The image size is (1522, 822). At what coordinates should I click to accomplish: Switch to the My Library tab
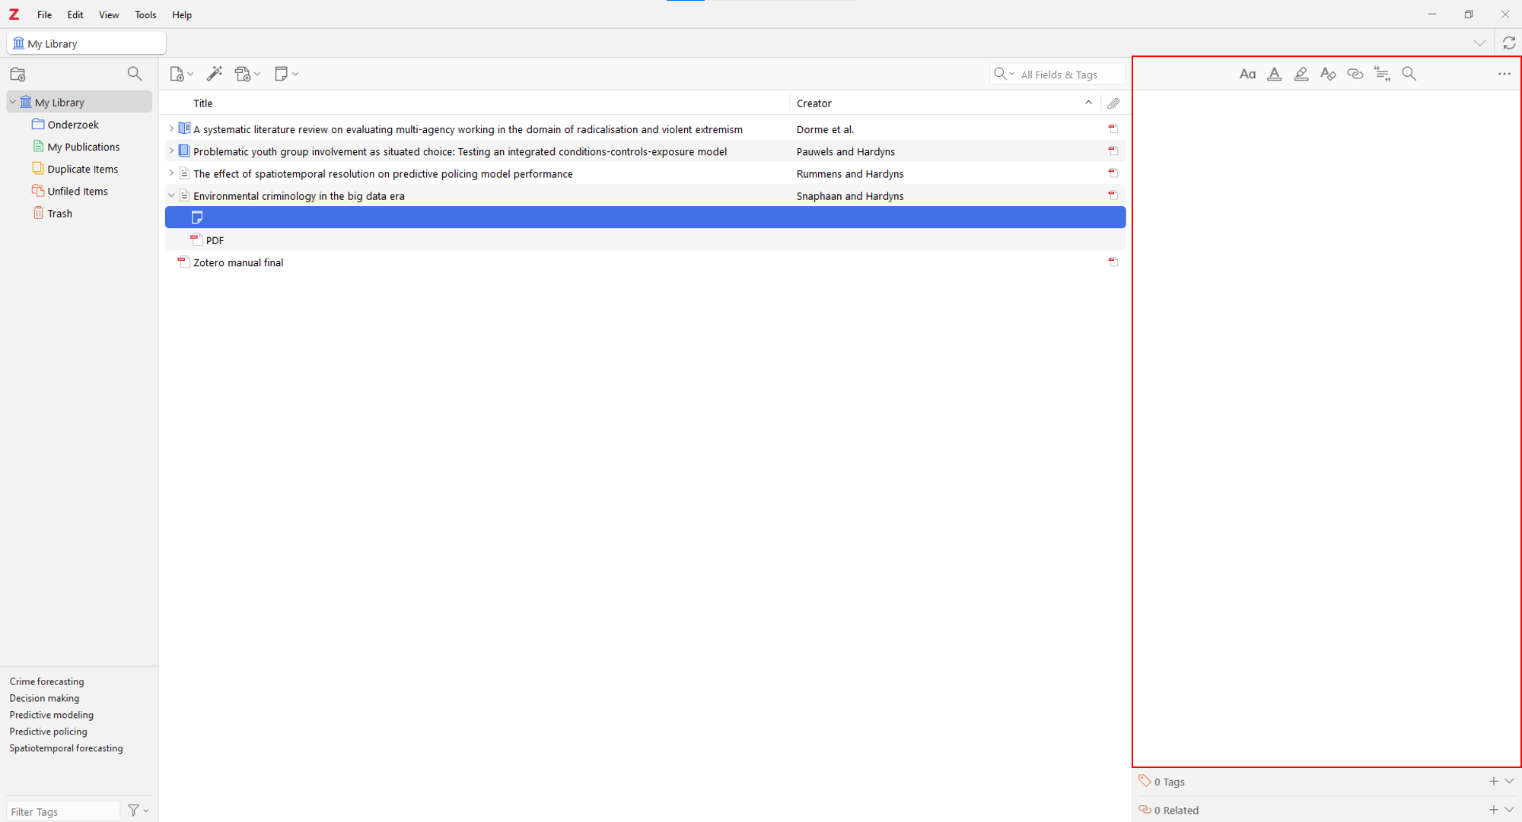tap(87, 43)
